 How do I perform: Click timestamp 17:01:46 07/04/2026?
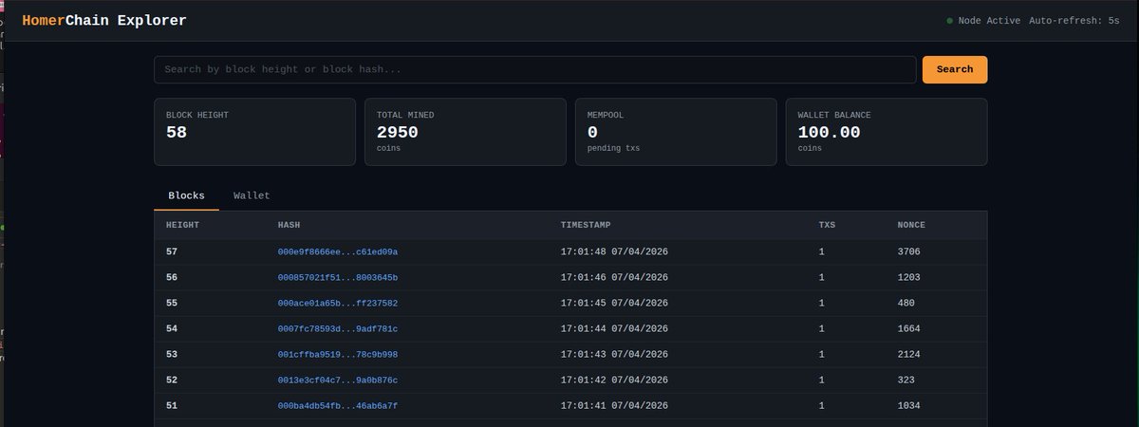click(615, 277)
